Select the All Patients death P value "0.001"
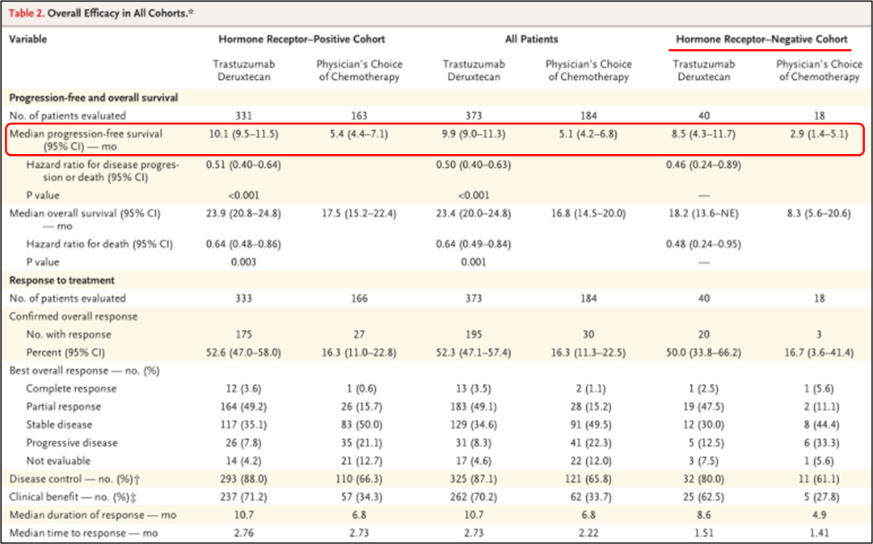The width and height of the screenshot is (873, 544). click(x=474, y=262)
